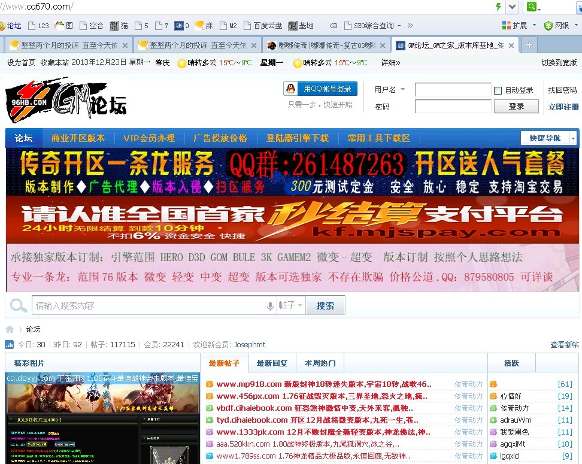Click the 秒结算支付平台 banner ad
The width and height of the screenshot is (582, 464).
(x=292, y=219)
